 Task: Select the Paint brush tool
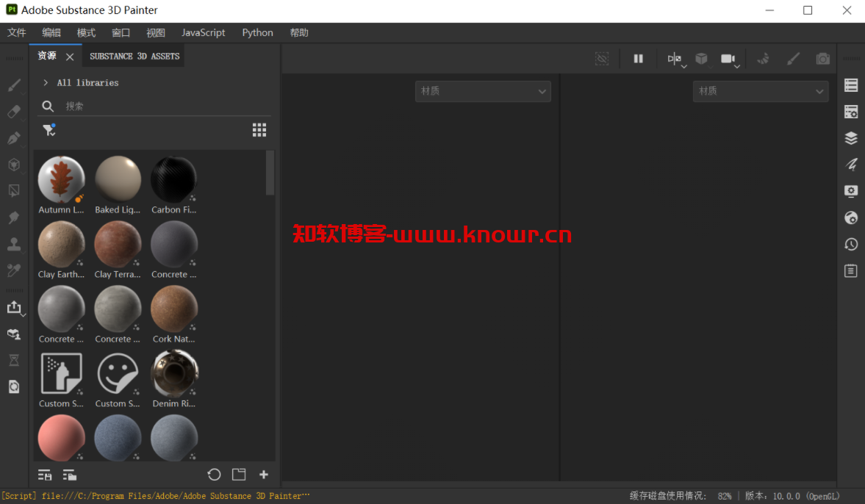(x=15, y=85)
